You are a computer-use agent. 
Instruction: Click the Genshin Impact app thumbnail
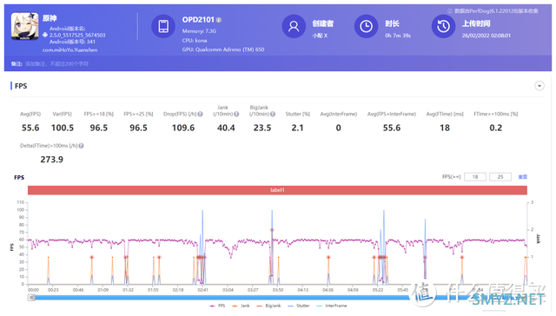pyautogui.click(x=25, y=26)
